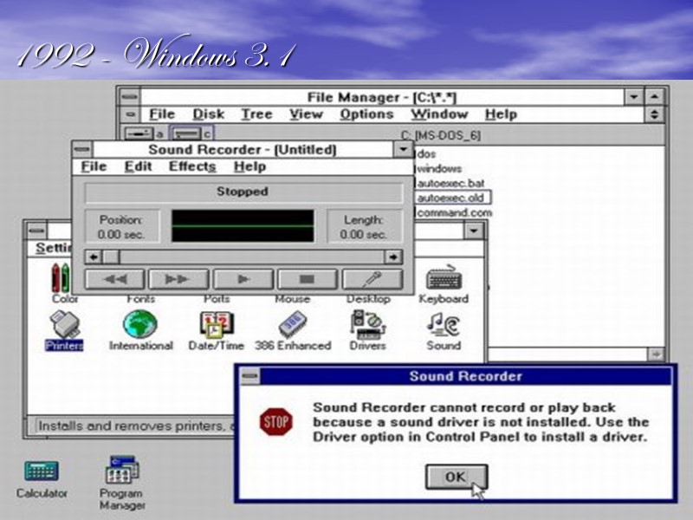Click the Sound Recorder dialog title bar
The width and height of the screenshot is (693, 520).
coord(466,376)
